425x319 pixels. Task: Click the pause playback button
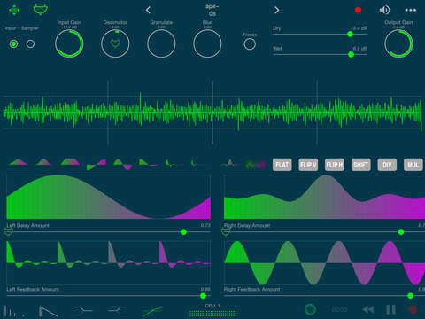[390, 309]
